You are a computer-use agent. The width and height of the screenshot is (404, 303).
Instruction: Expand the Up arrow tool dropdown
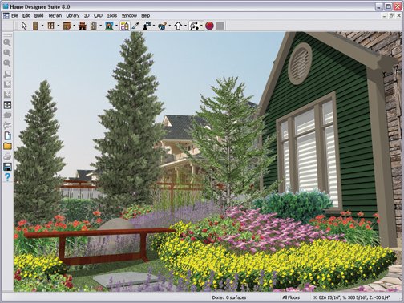click(x=185, y=26)
